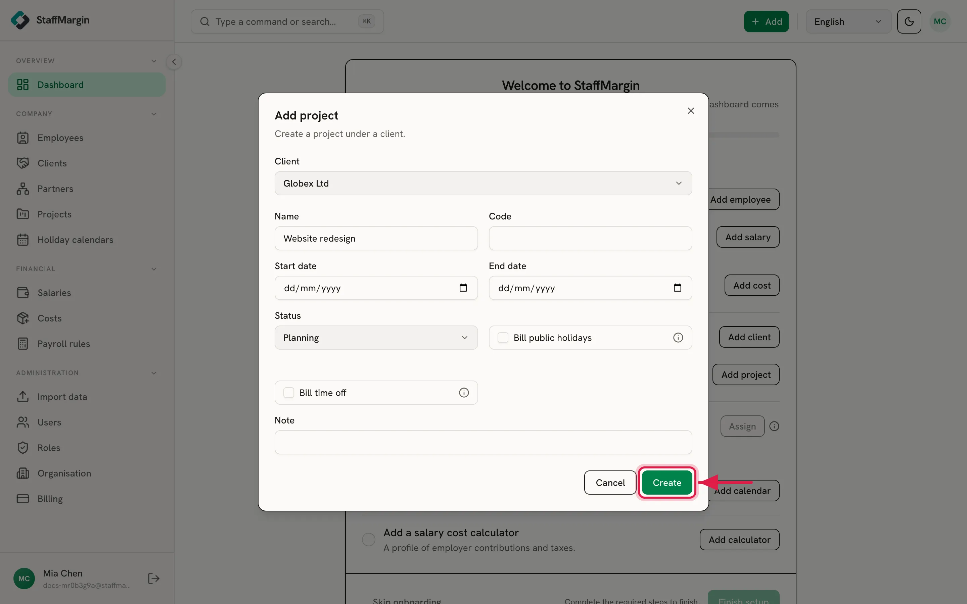This screenshot has height=604, width=967.
Task: Click the Start date input field
Action: coord(376,288)
